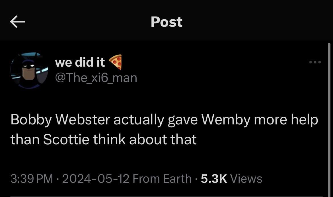The width and height of the screenshot is (333, 197).
Task: Click the vertical scrollbar on the right
Action: point(329,114)
